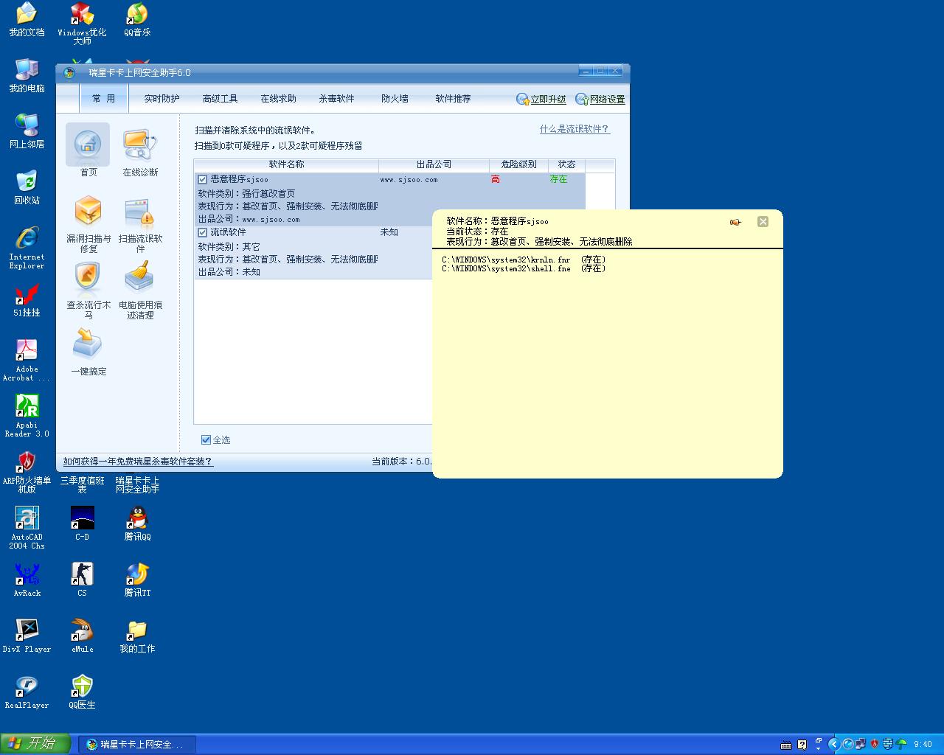
Task: Click the red shield tray icon
Action: [875, 745]
